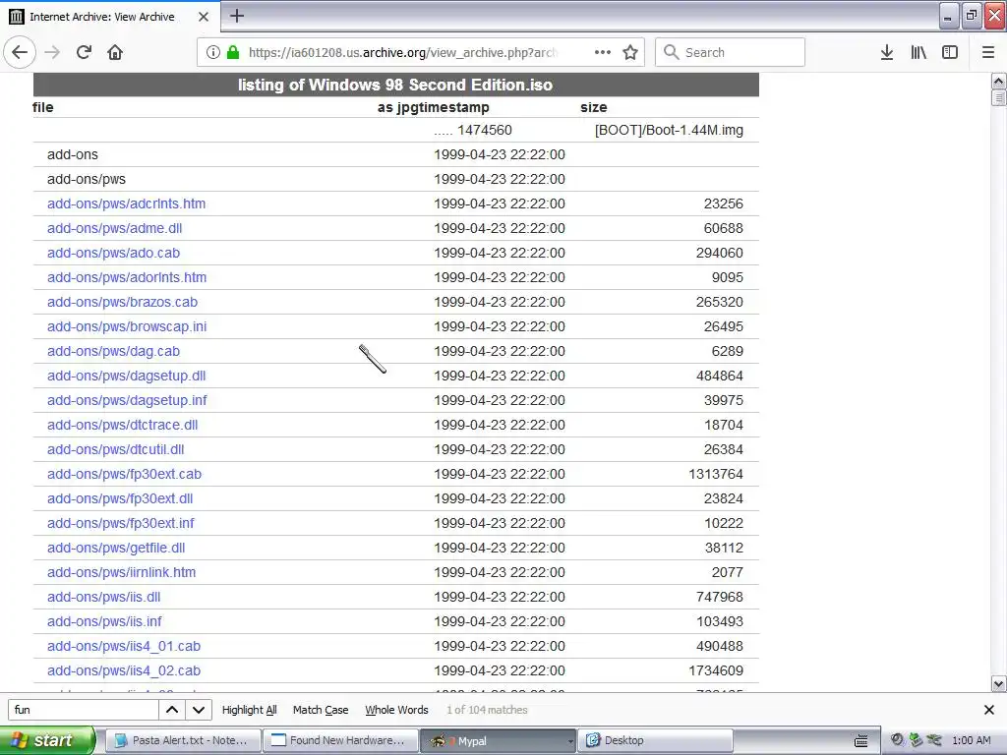This screenshot has height=755, width=1007.
Task: Go back to the previous page
Action: (20, 52)
